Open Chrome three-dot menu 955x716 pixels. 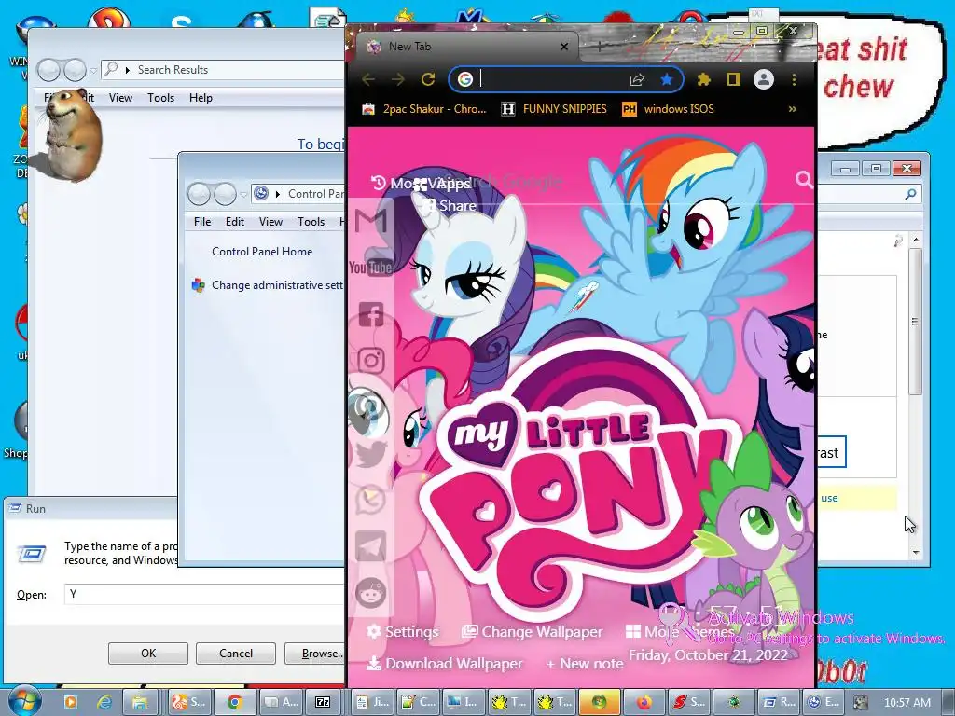(x=794, y=79)
